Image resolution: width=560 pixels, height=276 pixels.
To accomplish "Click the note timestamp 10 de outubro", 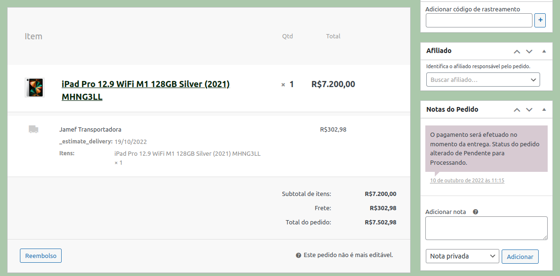I will click(x=467, y=181).
